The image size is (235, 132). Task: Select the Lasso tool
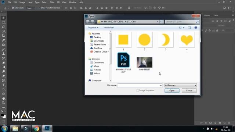pyautogui.click(x=3, y=27)
